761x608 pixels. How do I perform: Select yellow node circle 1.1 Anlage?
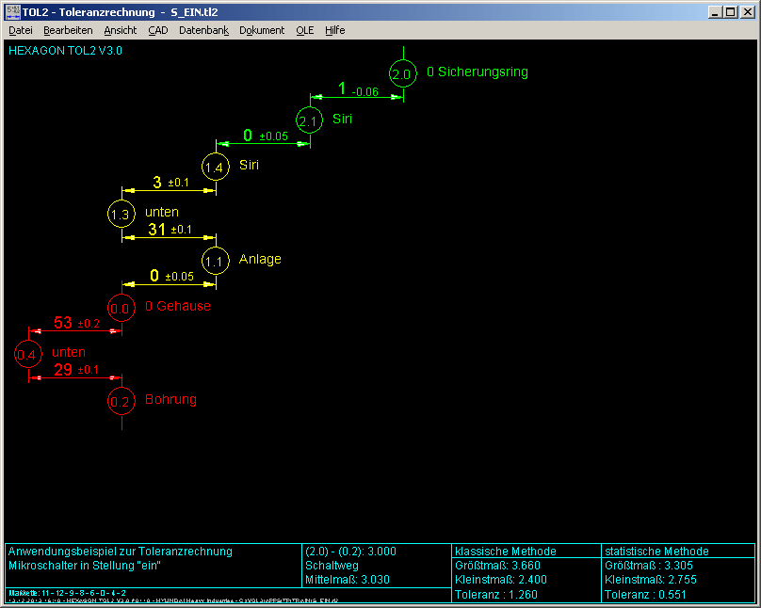pyautogui.click(x=216, y=261)
